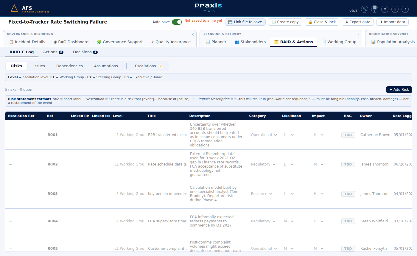
Task: Click the AFS Financial Services logo
Action: coord(30,8)
